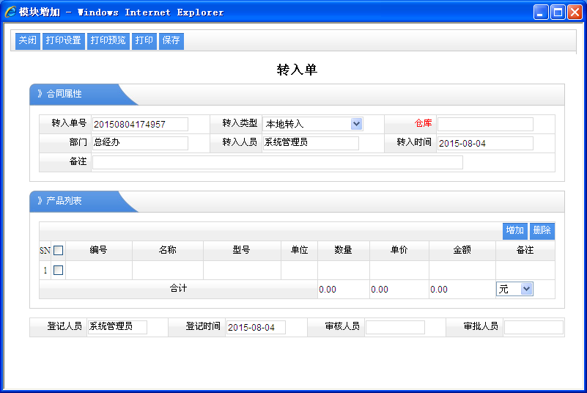This screenshot has height=393, width=587.
Task: Click the Internet Explorer title bar icon
Action: point(10,12)
